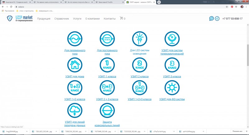Screen dimensions: 249x135
Task: Call phone number +7 977 93-898-17
Action: (x=232, y=19)
